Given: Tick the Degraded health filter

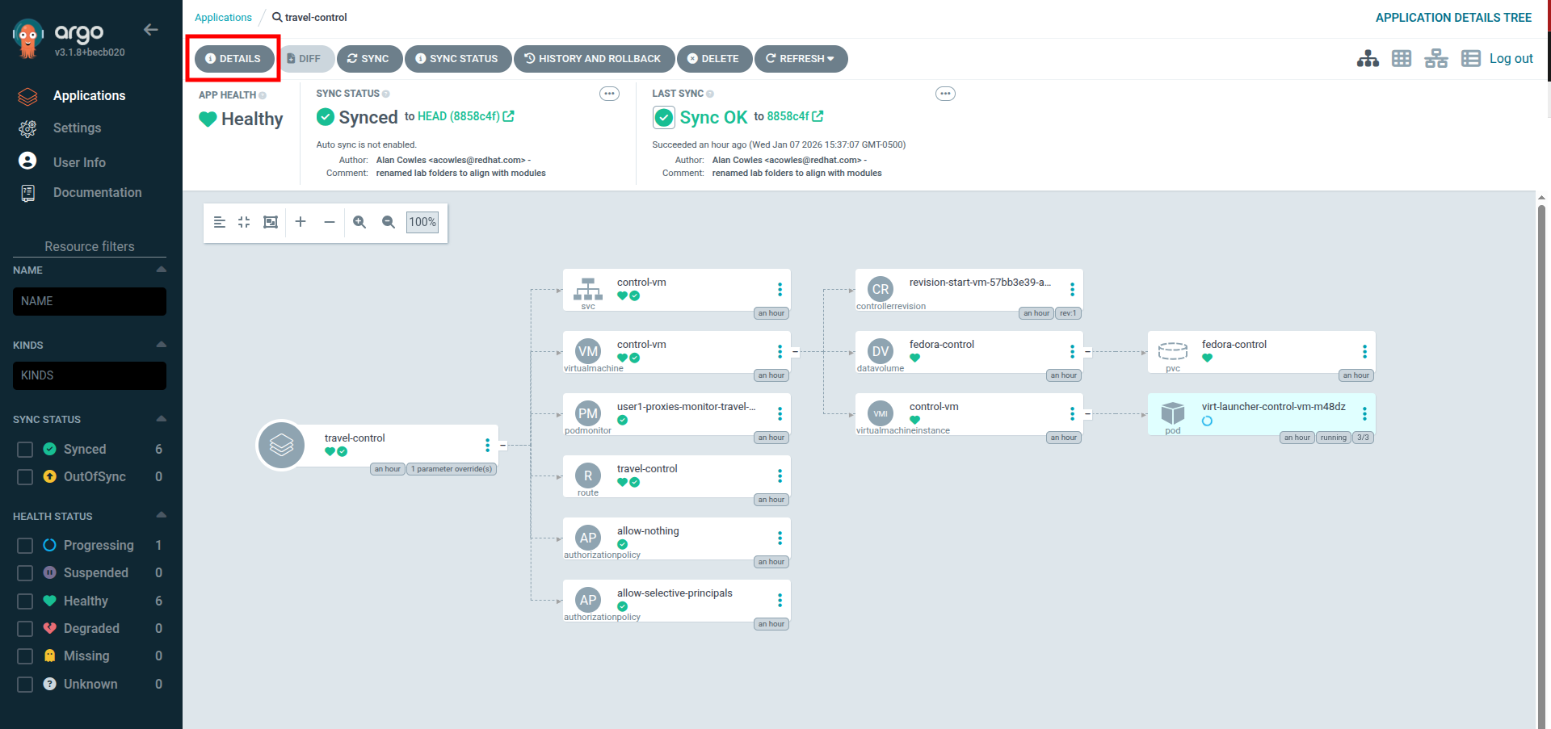Looking at the screenshot, I should click(x=25, y=629).
